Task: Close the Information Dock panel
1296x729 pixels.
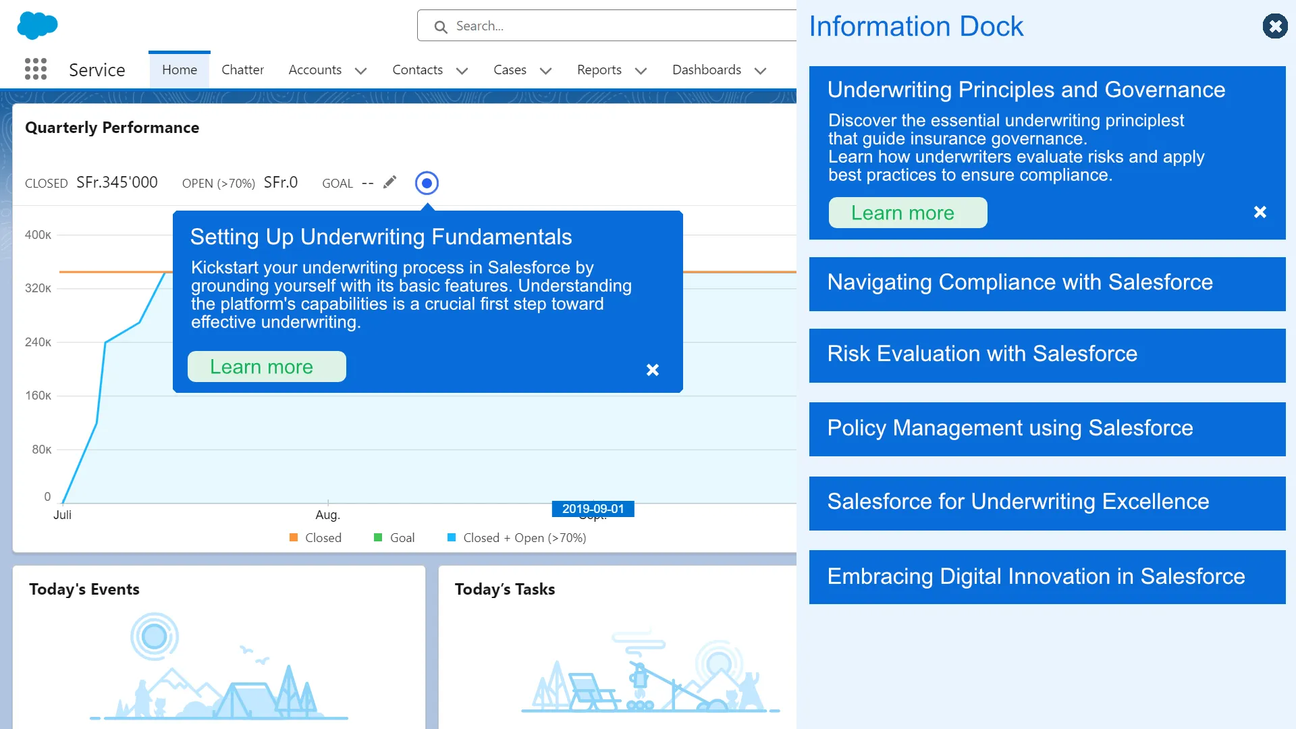Action: (1274, 26)
